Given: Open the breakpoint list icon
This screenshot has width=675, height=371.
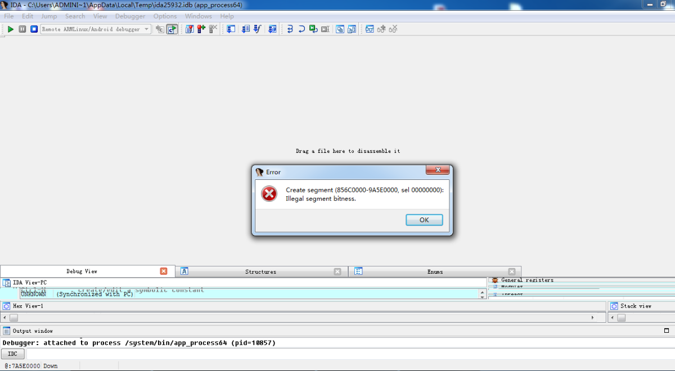Looking at the screenshot, I should pyautogui.click(x=189, y=29).
